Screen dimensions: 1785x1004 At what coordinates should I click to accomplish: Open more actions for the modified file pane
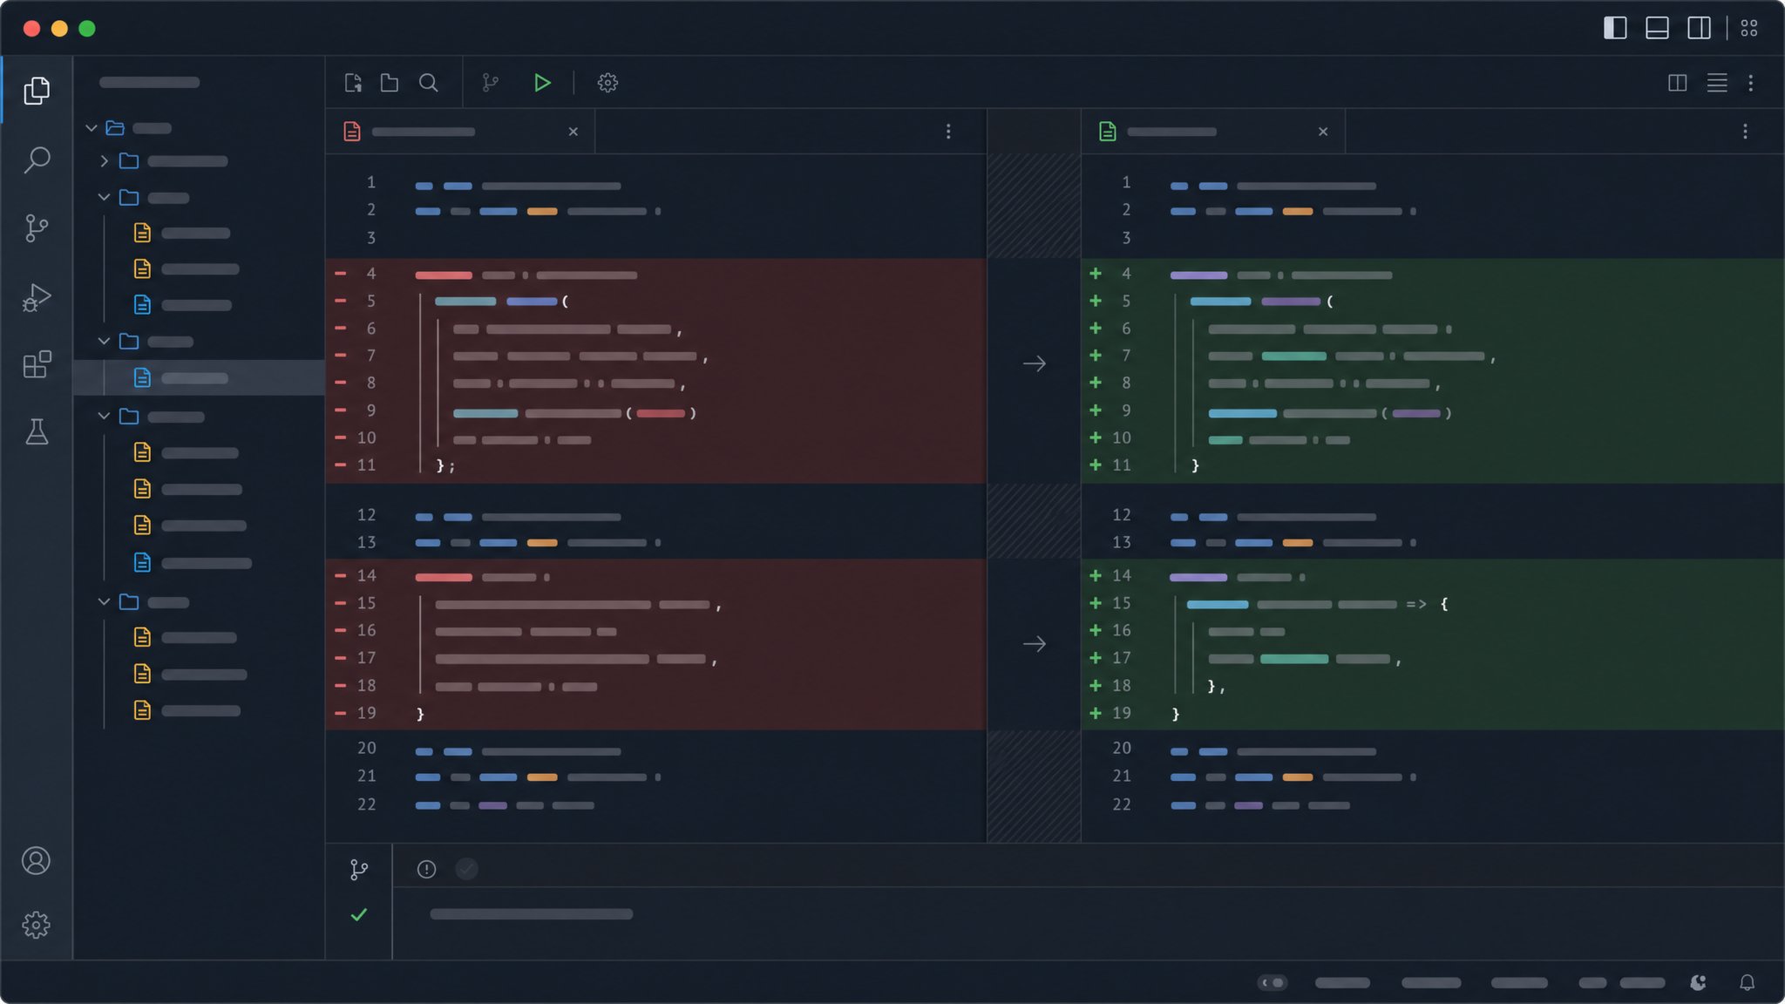click(x=1745, y=132)
